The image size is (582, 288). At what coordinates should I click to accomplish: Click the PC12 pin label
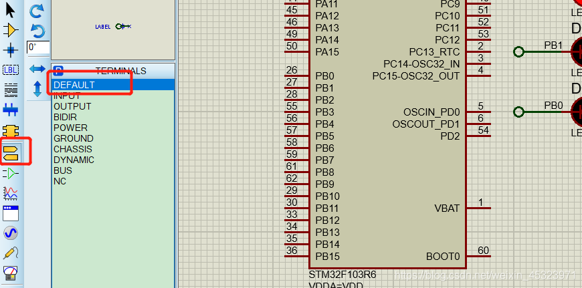pyautogui.click(x=448, y=40)
